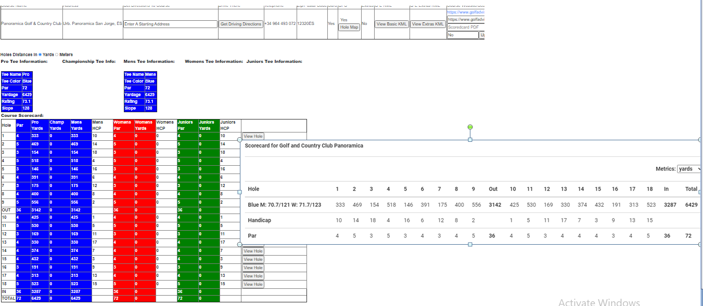Image resolution: width=703 pixels, height=306 pixels.
Task: Click the 'Juniors Par' column header
Action: (187, 125)
